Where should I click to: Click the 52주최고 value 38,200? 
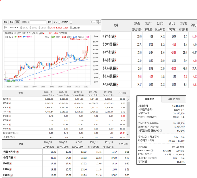172,141
